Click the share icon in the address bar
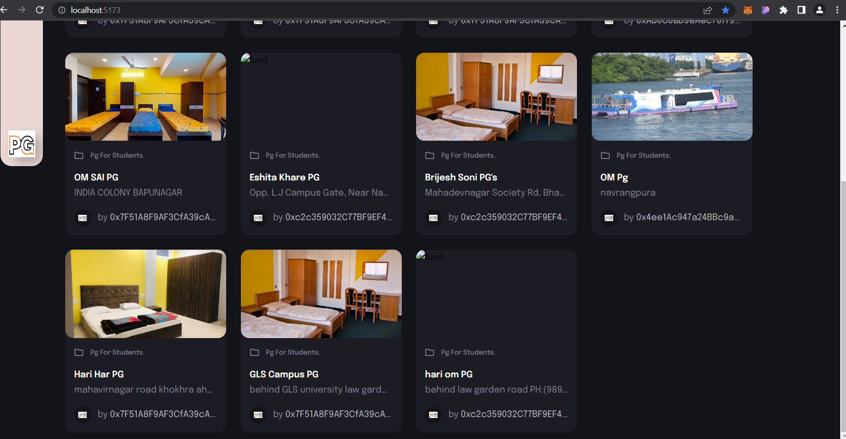The height and width of the screenshot is (439, 846). pyautogui.click(x=708, y=10)
